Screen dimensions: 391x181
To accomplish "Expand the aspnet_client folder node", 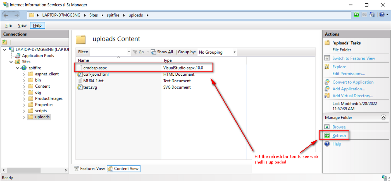I will 24,74.
